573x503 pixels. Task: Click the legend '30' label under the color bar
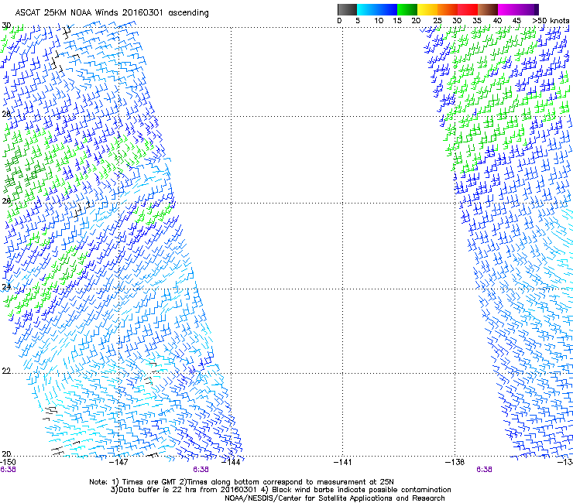[x=457, y=21]
